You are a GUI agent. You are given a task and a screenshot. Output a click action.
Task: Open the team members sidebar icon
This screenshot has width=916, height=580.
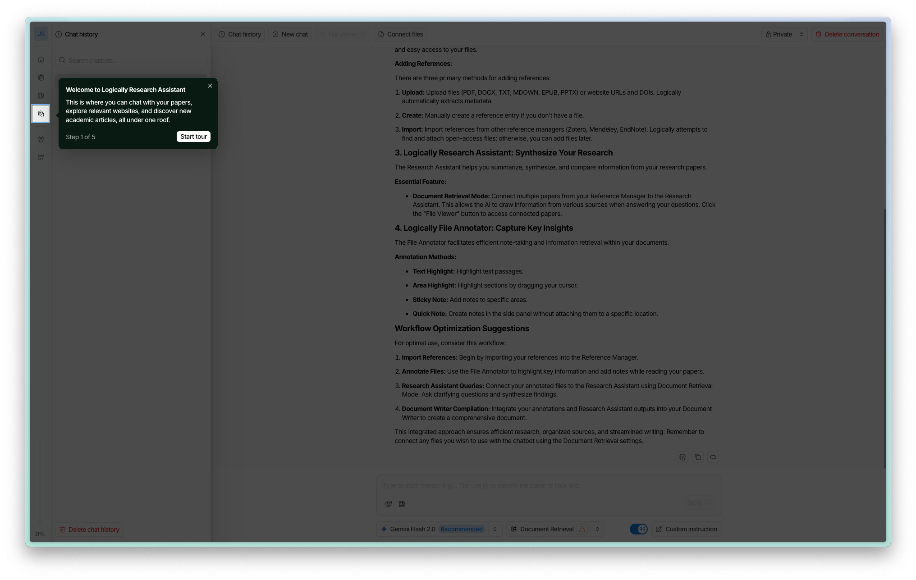tap(41, 139)
